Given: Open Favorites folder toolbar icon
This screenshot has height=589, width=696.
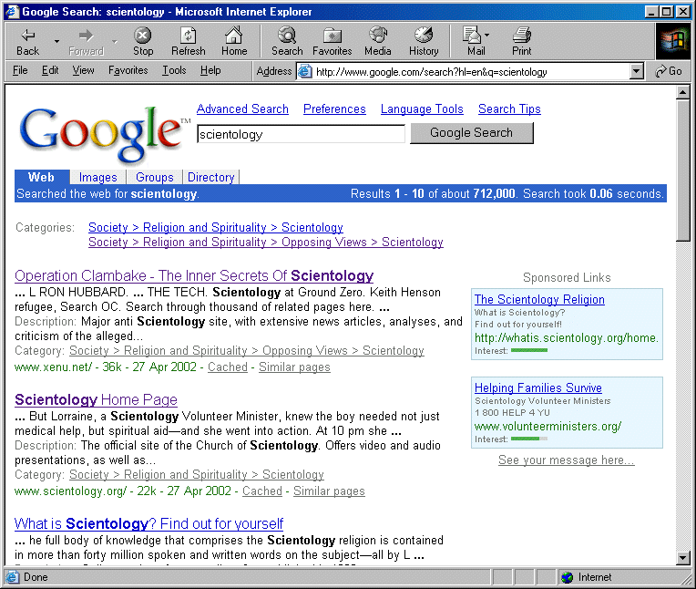Looking at the screenshot, I should pos(332,35).
